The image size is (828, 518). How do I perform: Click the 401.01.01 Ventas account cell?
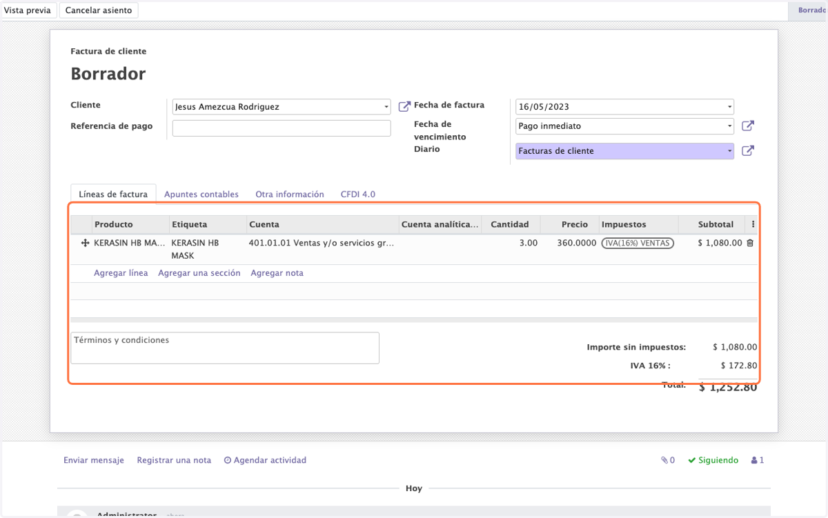[x=322, y=243]
